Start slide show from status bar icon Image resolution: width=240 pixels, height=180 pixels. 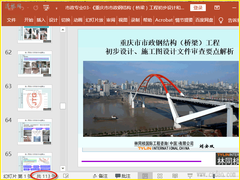point(190,176)
